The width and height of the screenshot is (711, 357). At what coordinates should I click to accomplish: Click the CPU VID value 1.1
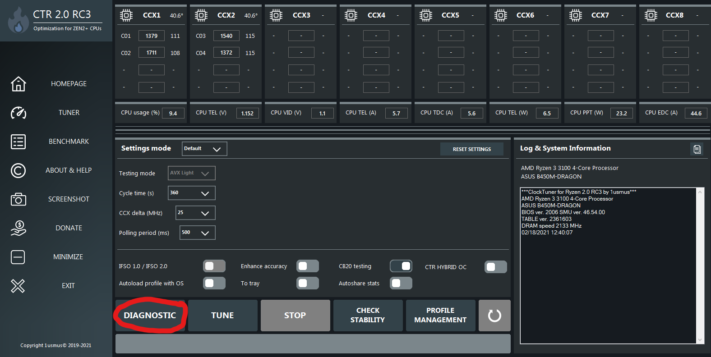(x=323, y=113)
